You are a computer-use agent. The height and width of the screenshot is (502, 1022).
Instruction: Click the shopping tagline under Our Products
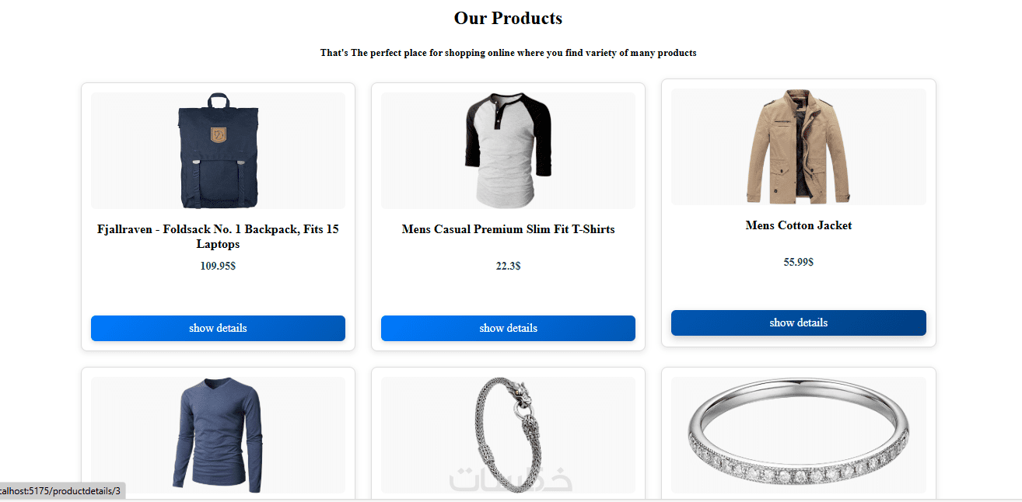click(508, 53)
